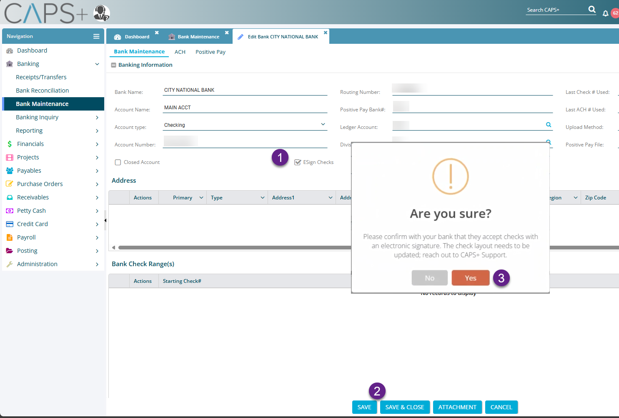Screen dimensions: 619x418
Task: Click the Receivables icon in sidebar
Action: tap(10, 197)
